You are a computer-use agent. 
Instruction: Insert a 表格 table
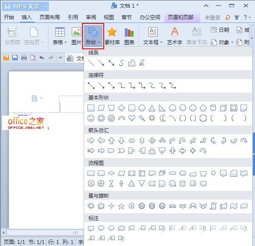click(59, 36)
